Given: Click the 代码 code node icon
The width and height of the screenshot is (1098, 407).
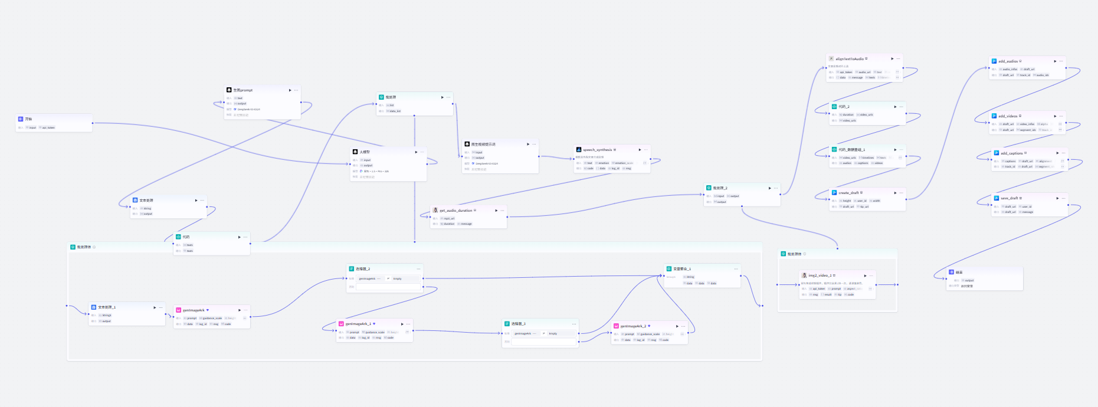Looking at the screenshot, I should pos(179,237).
